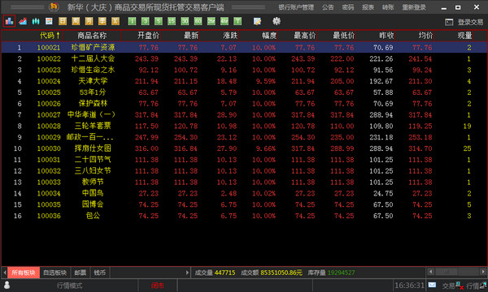Click right arrow of sector tab strip

pos(187,273)
